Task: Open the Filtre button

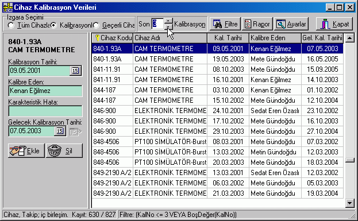Action: (225, 24)
